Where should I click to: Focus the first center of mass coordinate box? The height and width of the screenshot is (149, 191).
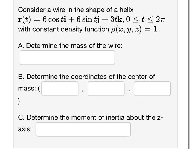pyautogui.click(x=60, y=89)
